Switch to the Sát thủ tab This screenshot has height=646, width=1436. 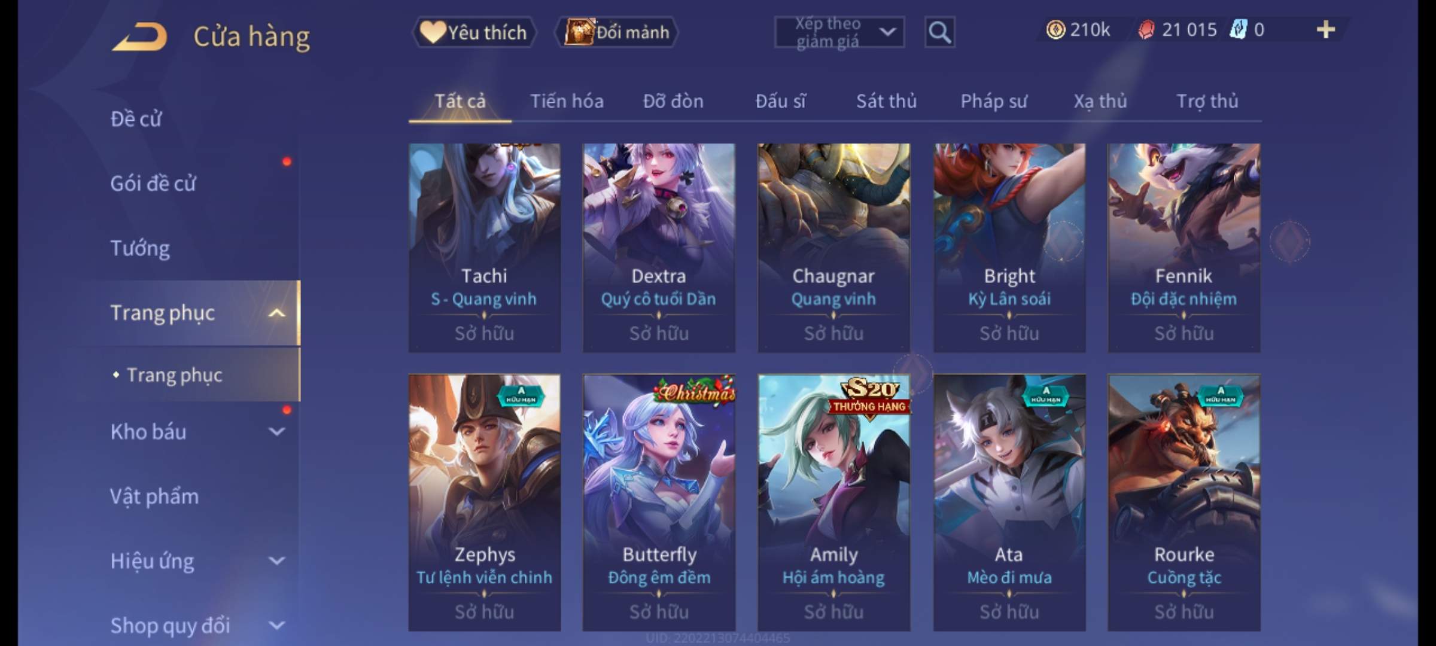pyautogui.click(x=886, y=101)
